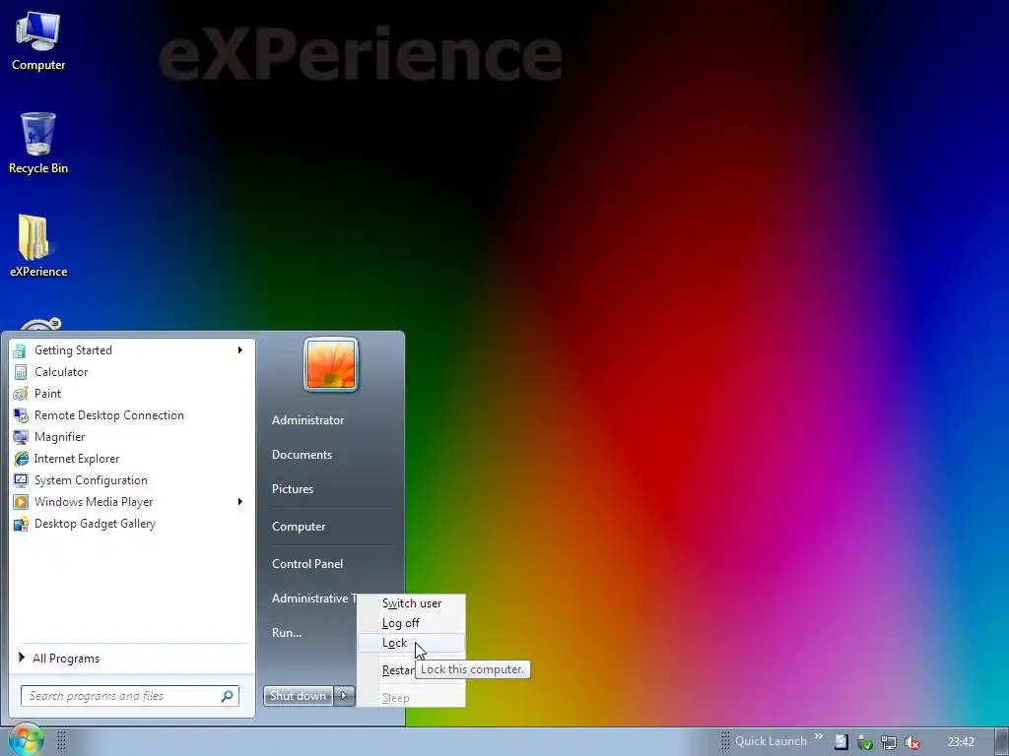Click the Start orb button

coord(26,740)
